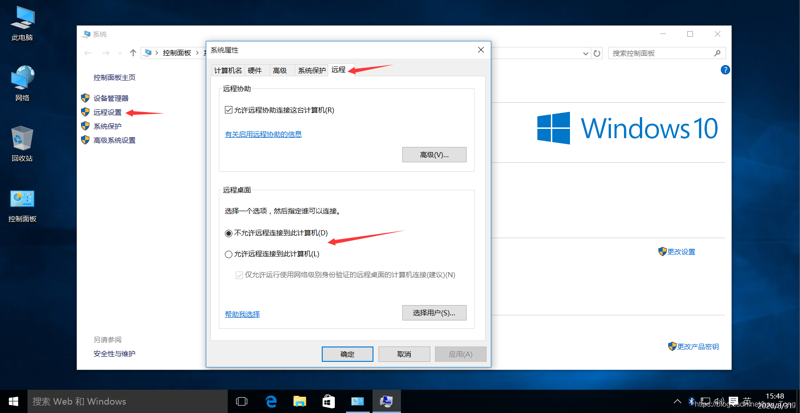Viewport: 800px width, 413px height.
Task: Go up one folder level arrow
Action: (x=133, y=53)
